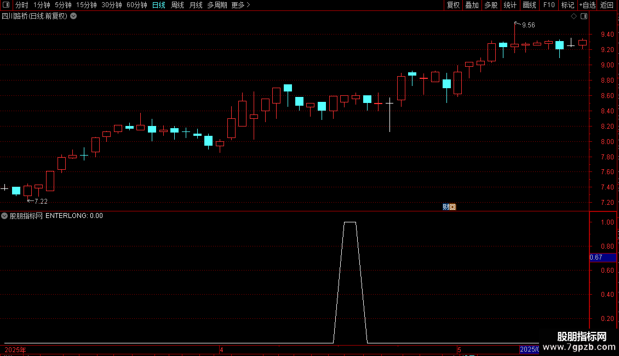Click the highlighted 2025/0 date label
This screenshot has height=356, width=619.
click(529, 349)
